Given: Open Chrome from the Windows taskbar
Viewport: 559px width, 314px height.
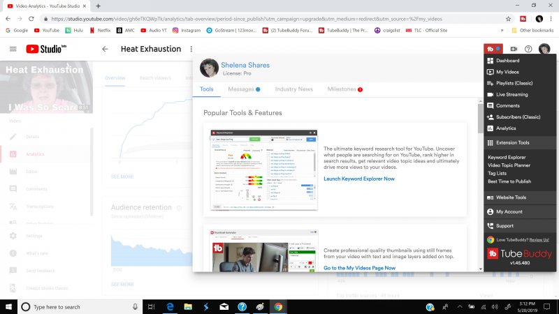Looking at the screenshot, I should pos(278,306).
